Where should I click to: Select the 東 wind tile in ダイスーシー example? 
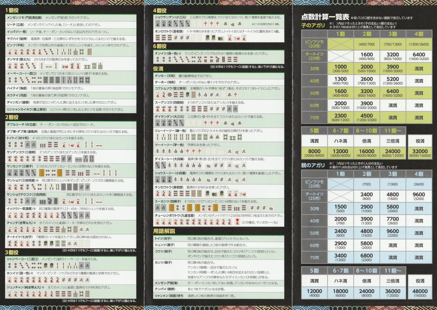170,166
